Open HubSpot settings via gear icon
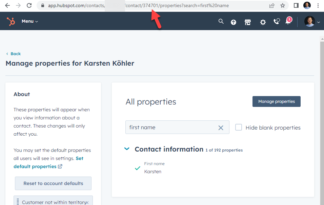324x205 pixels. (x=263, y=22)
